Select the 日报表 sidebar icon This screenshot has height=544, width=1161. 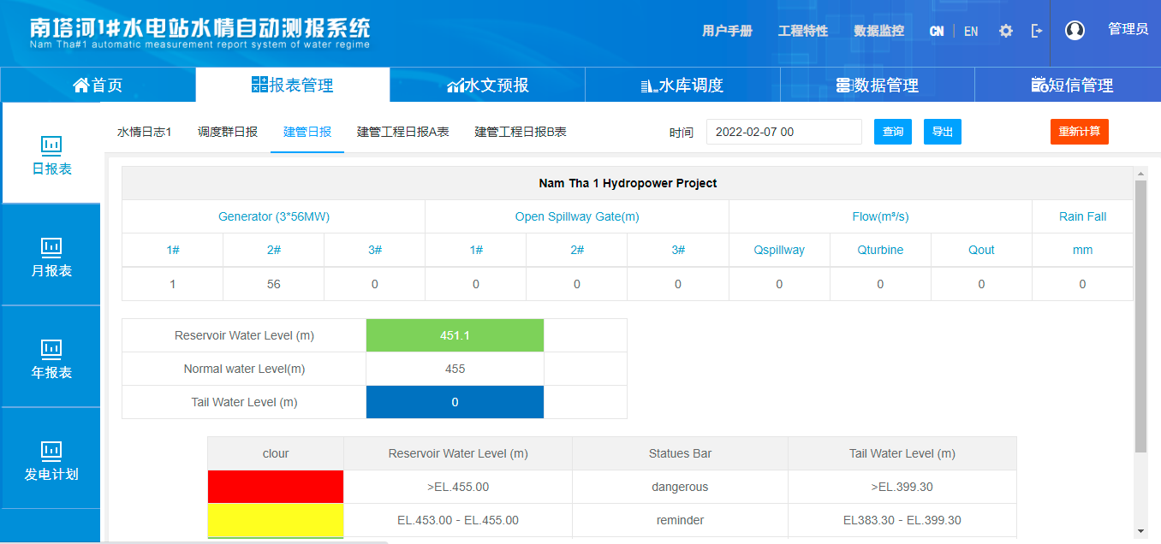click(51, 144)
